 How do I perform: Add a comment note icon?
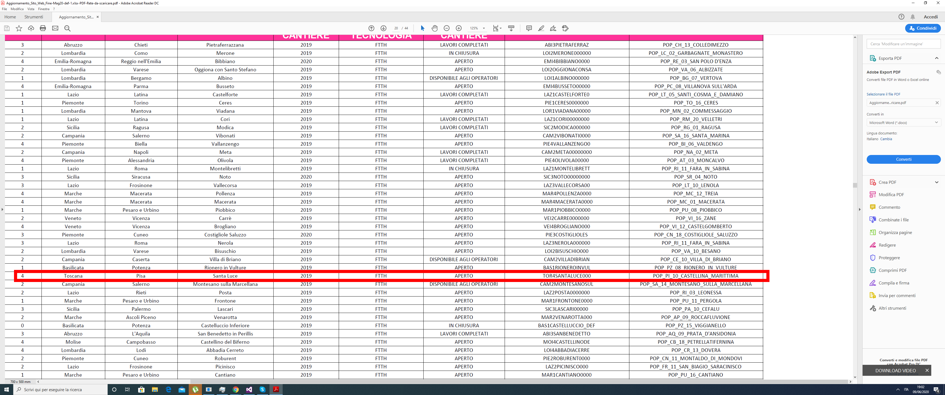(x=529, y=28)
